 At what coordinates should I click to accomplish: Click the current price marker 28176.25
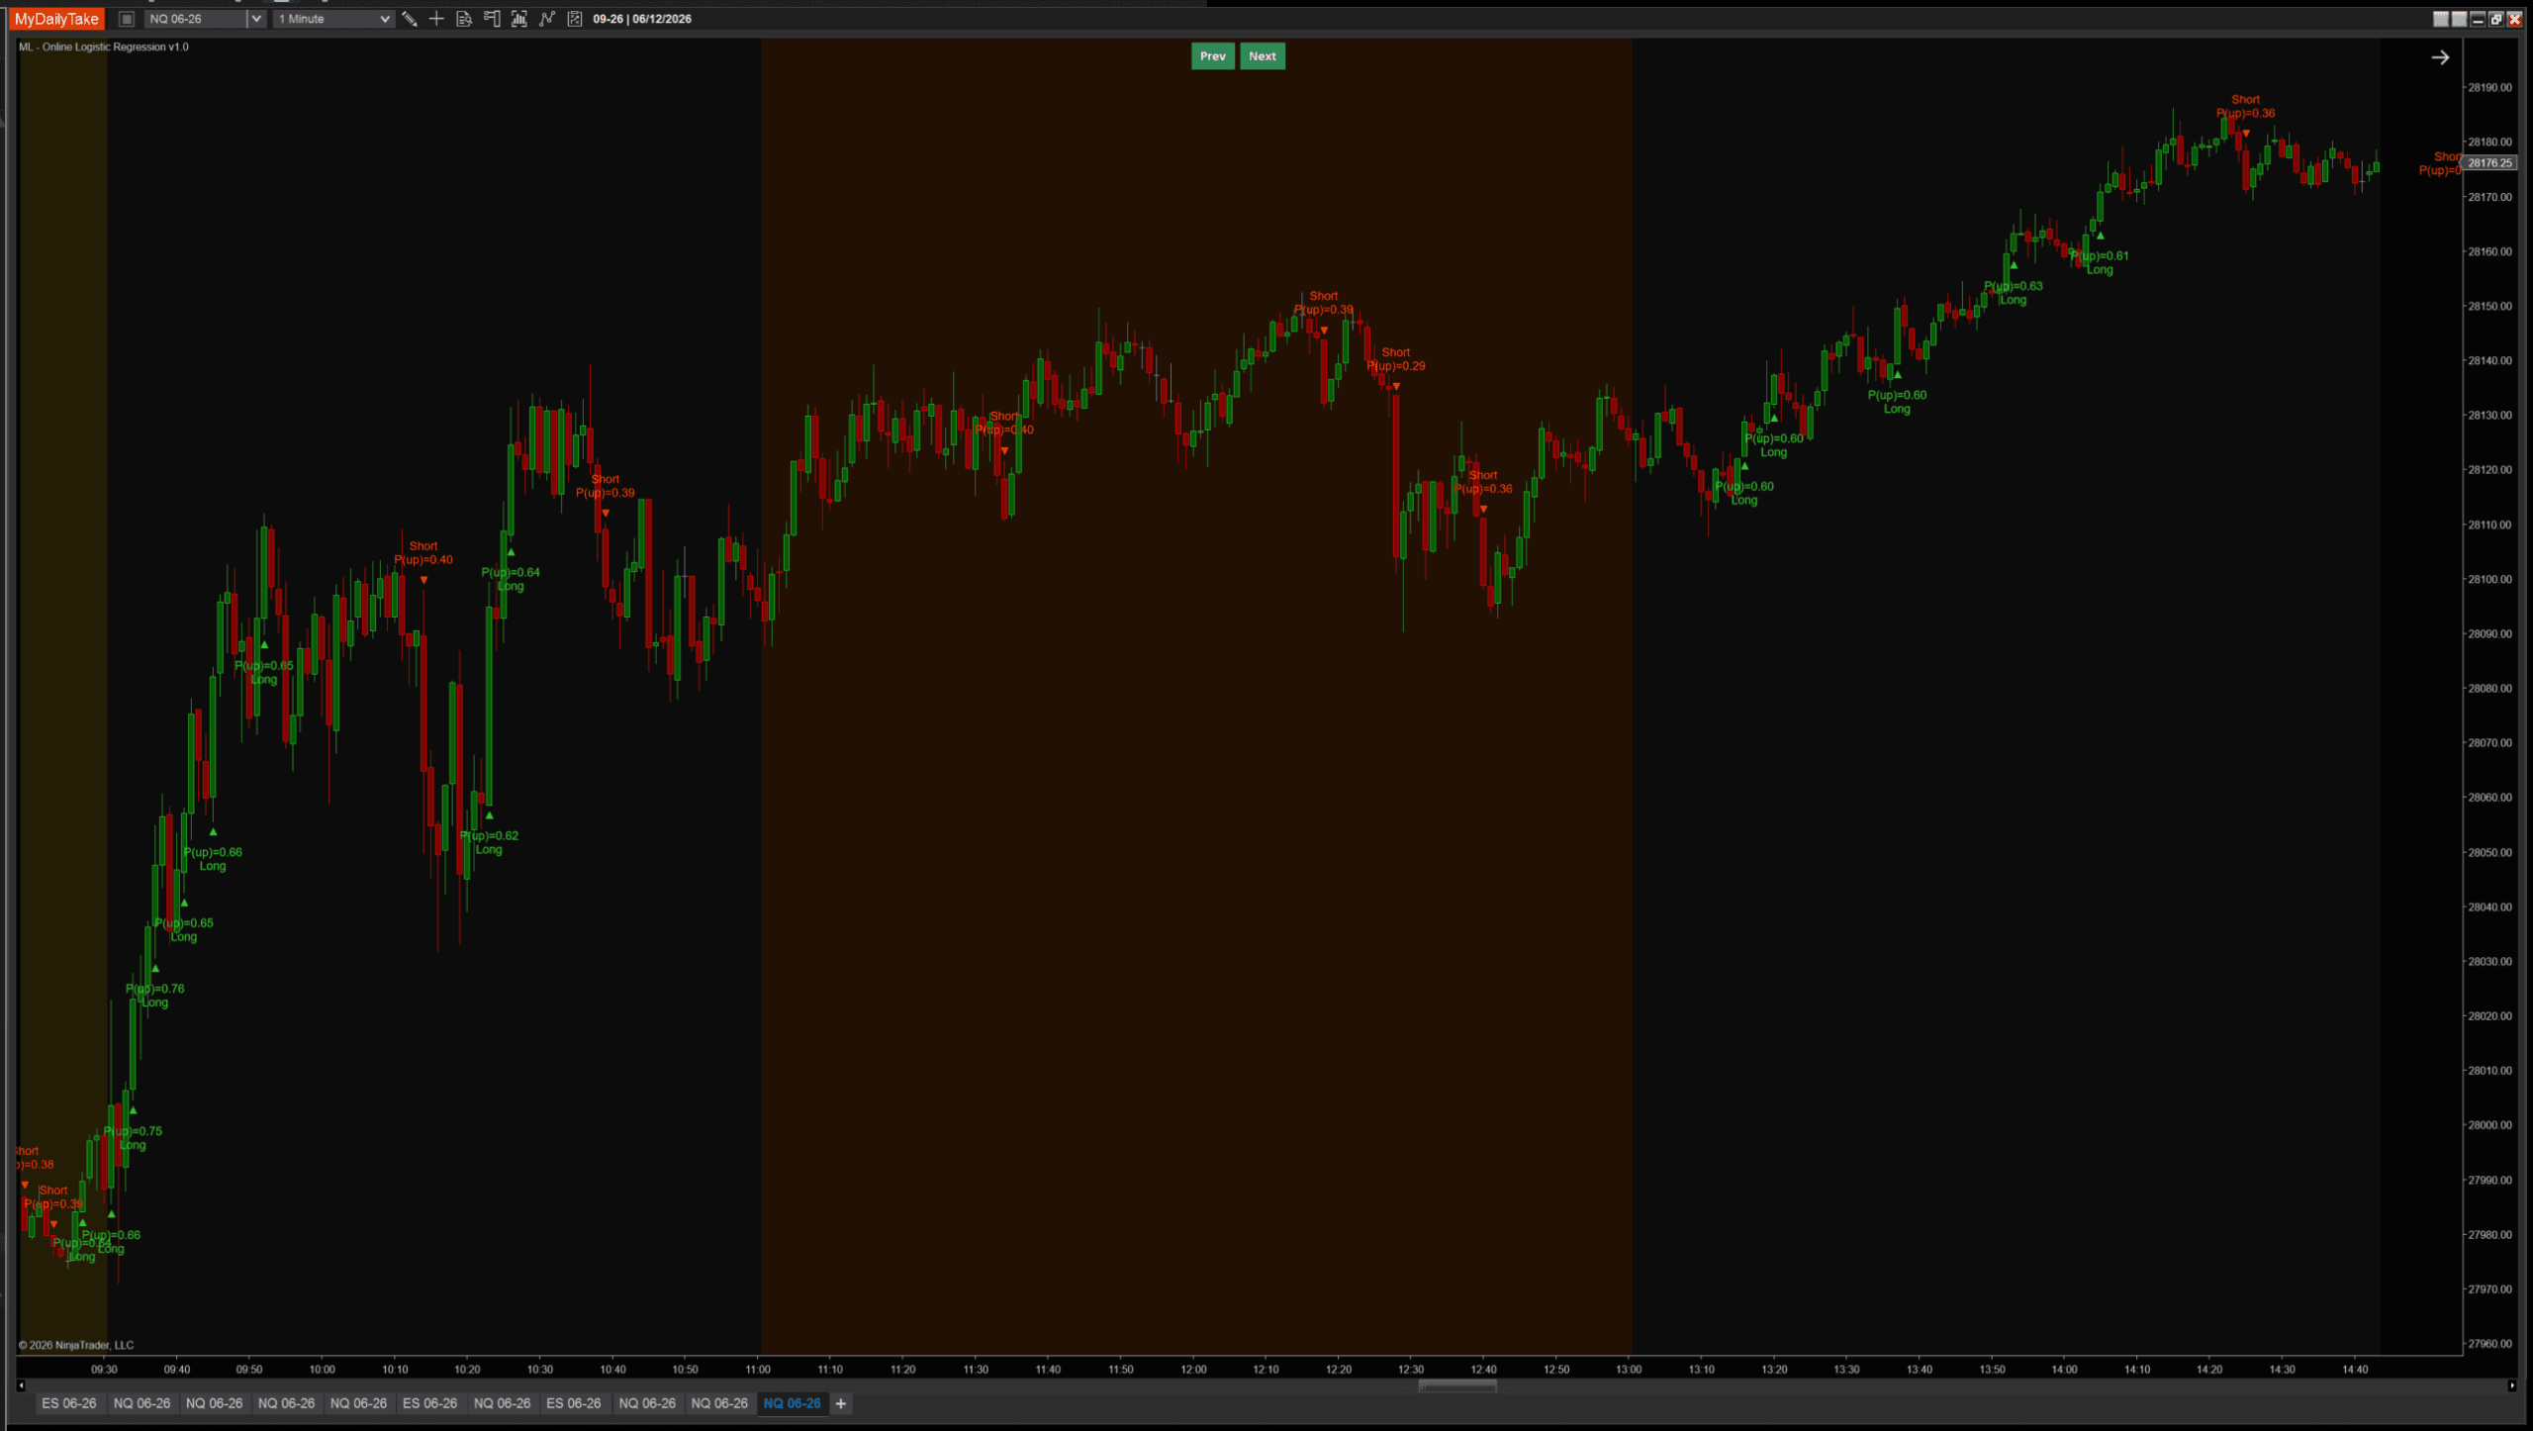tap(2489, 162)
